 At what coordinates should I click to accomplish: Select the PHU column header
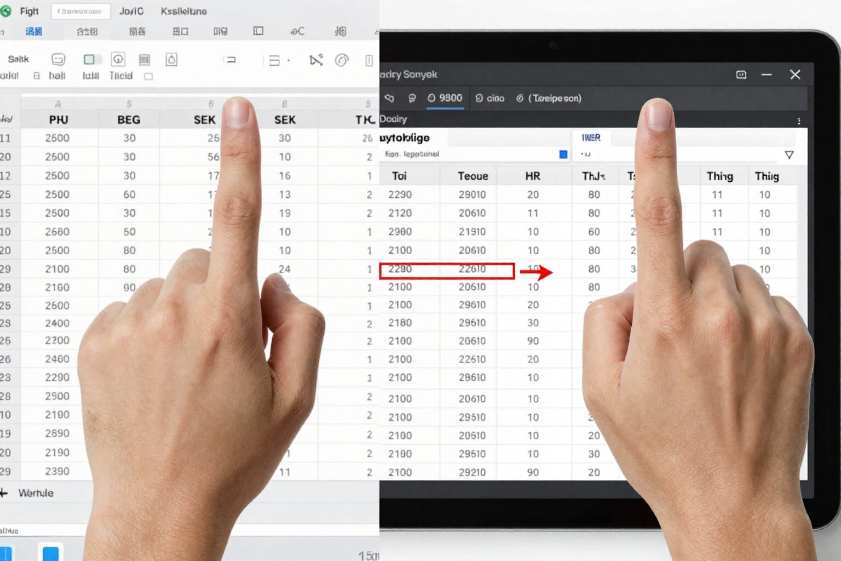[59, 119]
